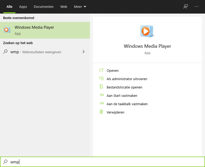Expand the Meer dropdown
The width and height of the screenshot is (205, 167).
[x=80, y=7]
